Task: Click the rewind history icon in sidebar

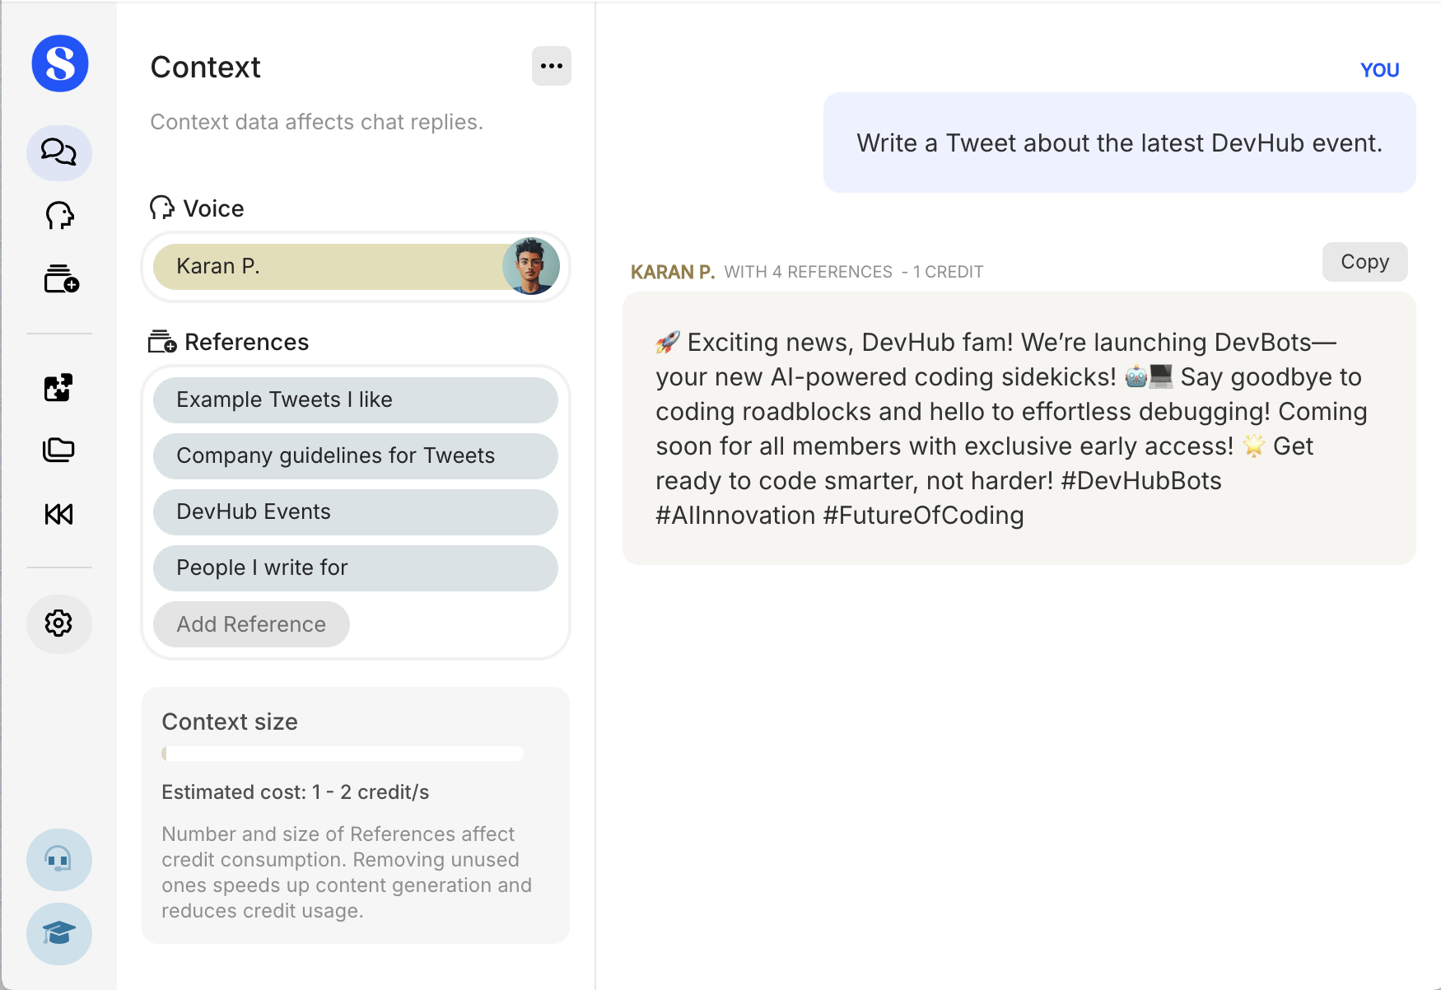Action: pyautogui.click(x=58, y=514)
